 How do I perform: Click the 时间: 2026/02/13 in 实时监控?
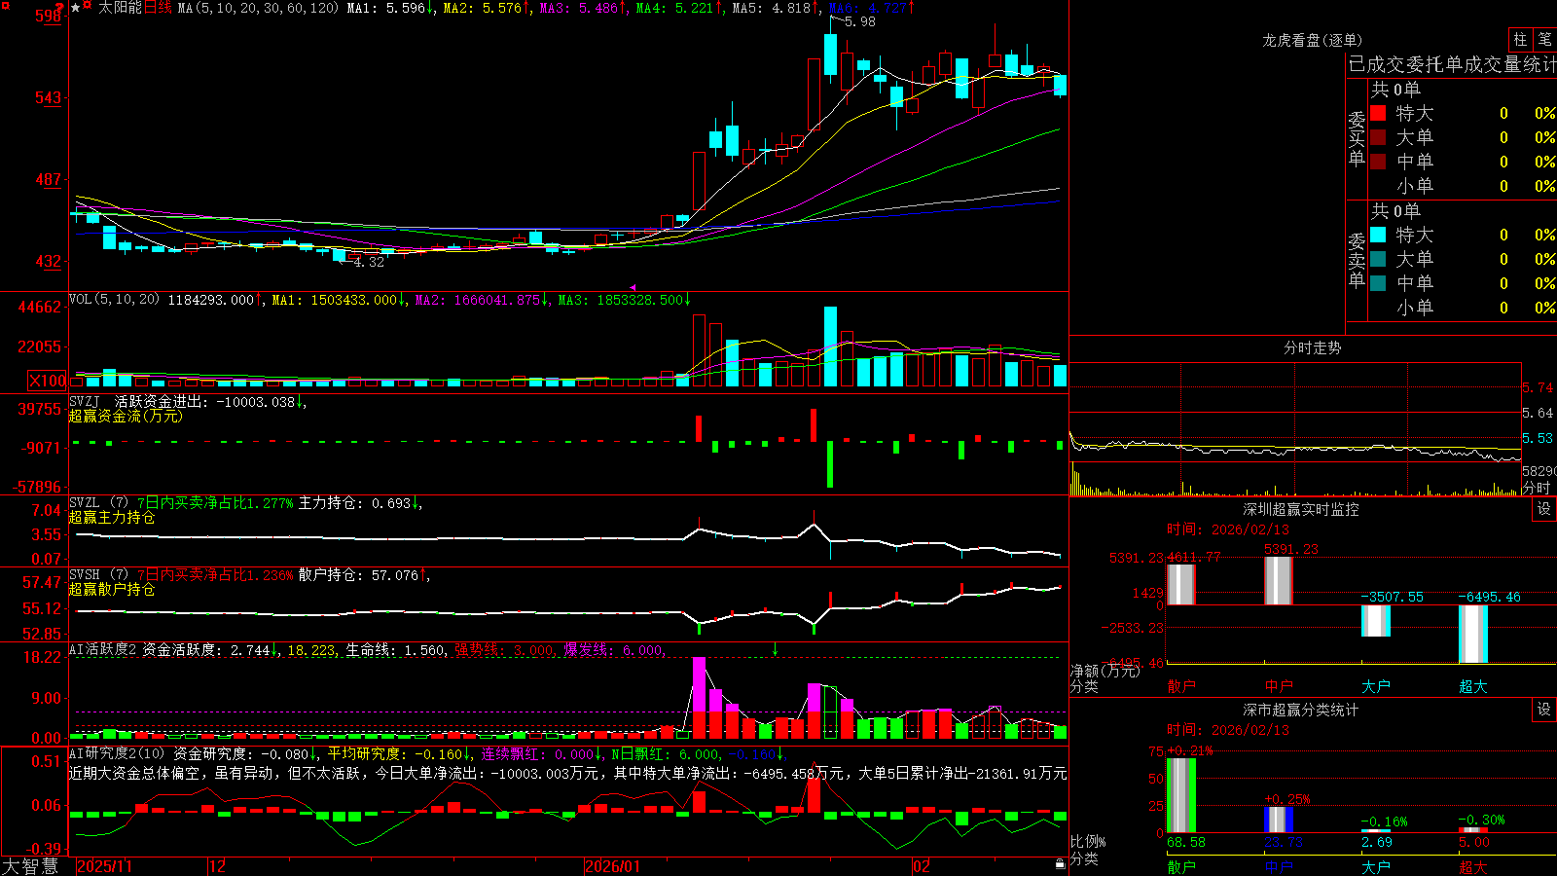tap(1228, 529)
